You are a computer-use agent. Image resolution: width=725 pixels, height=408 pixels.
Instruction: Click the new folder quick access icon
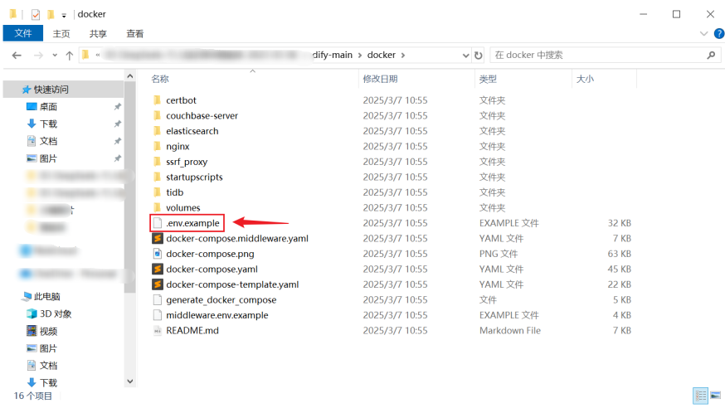click(51, 14)
